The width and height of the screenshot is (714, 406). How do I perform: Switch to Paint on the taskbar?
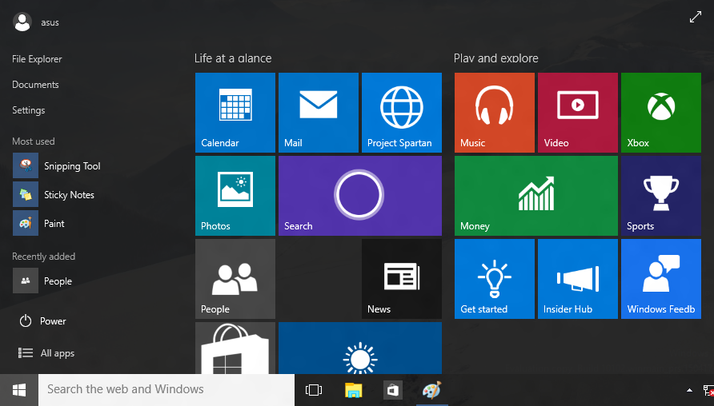(432, 390)
